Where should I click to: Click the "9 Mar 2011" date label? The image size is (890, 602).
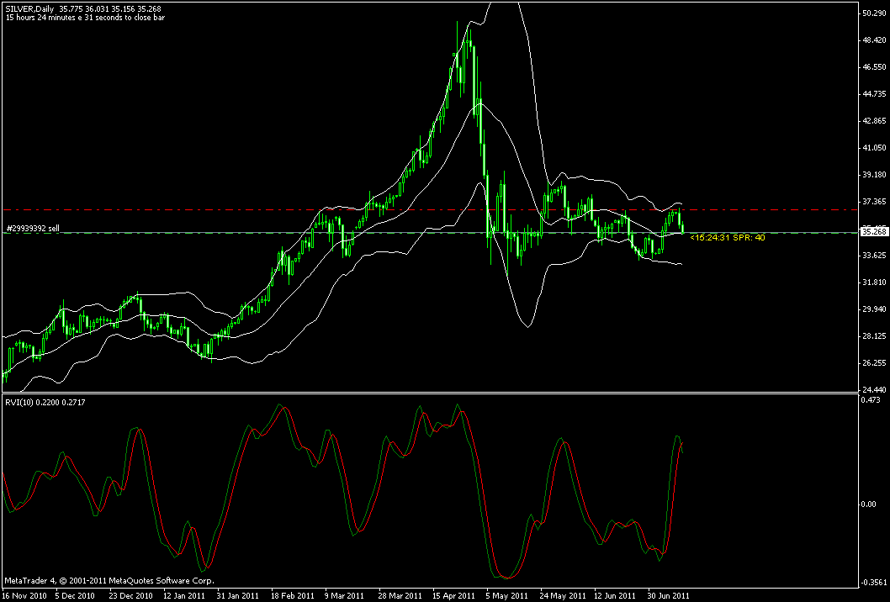(344, 596)
